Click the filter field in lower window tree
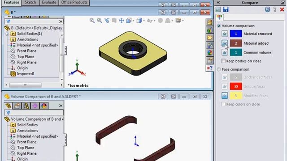287x161 pixels. [34, 113]
